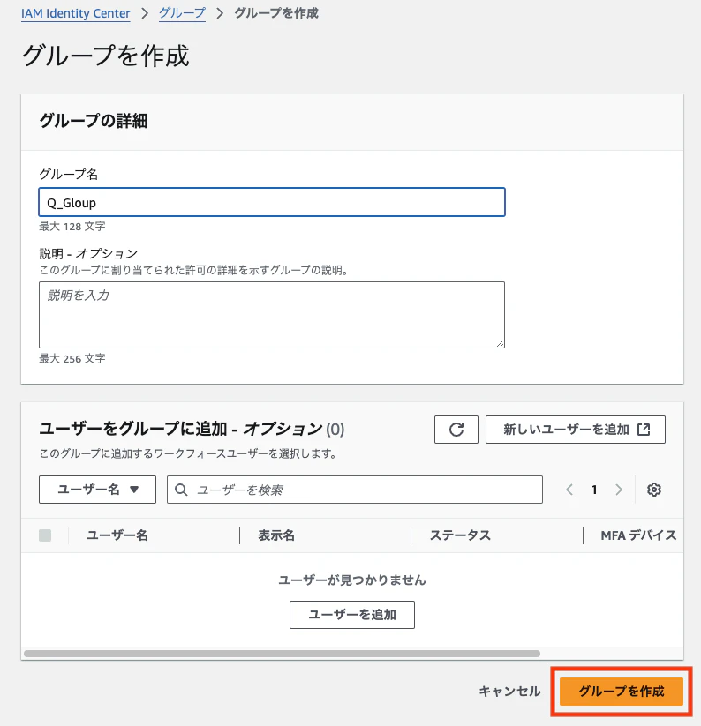701x726 pixels.
Task: Open グループ breadcrumb link
Action: click(x=182, y=13)
